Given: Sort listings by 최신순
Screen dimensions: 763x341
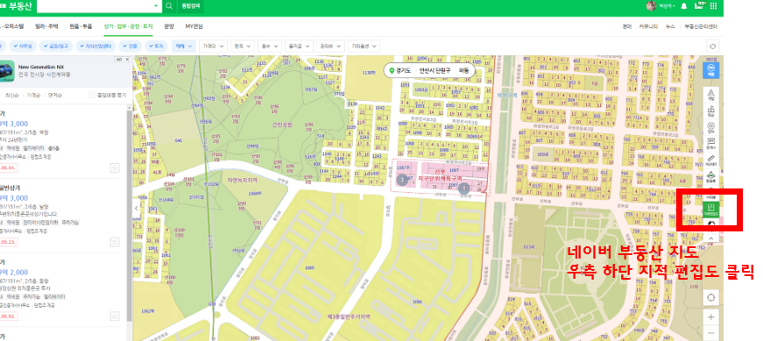Looking at the screenshot, I should (11, 95).
